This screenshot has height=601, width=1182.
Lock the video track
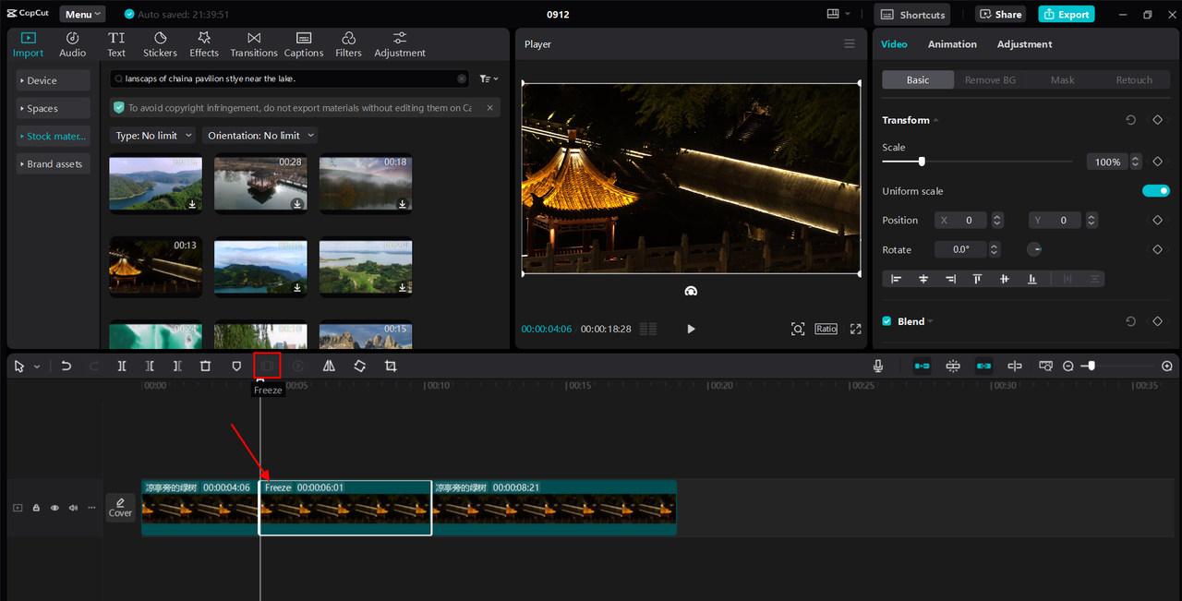click(x=36, y=508)
